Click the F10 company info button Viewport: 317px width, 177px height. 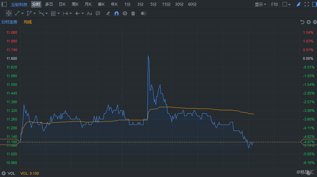pos(274,4)
